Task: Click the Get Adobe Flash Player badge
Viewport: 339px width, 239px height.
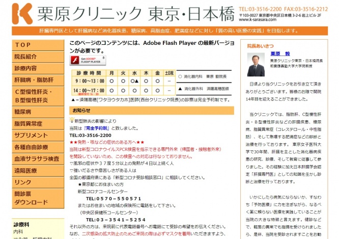Action: 88,61
